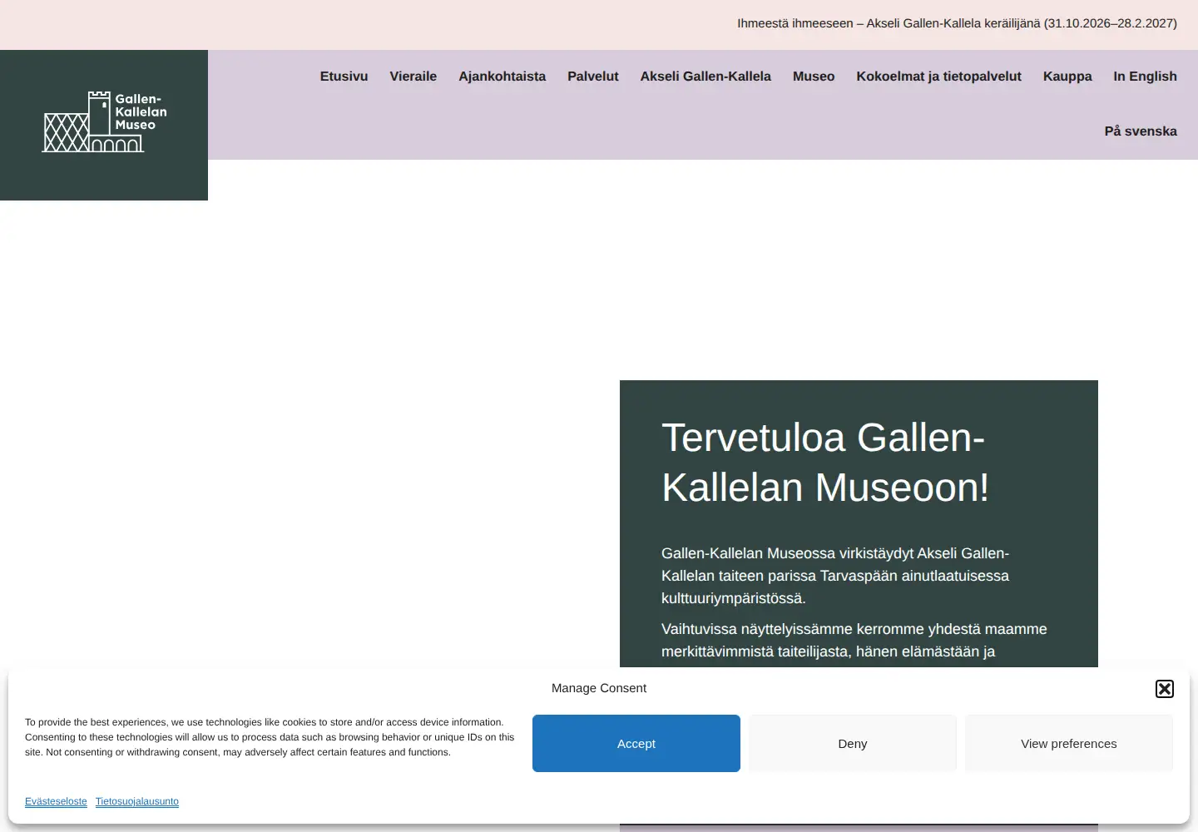
Task: Click the paragraph starting "Gallen-Kallelan Museossa virkistäydyt"
Action: [835, 576]
